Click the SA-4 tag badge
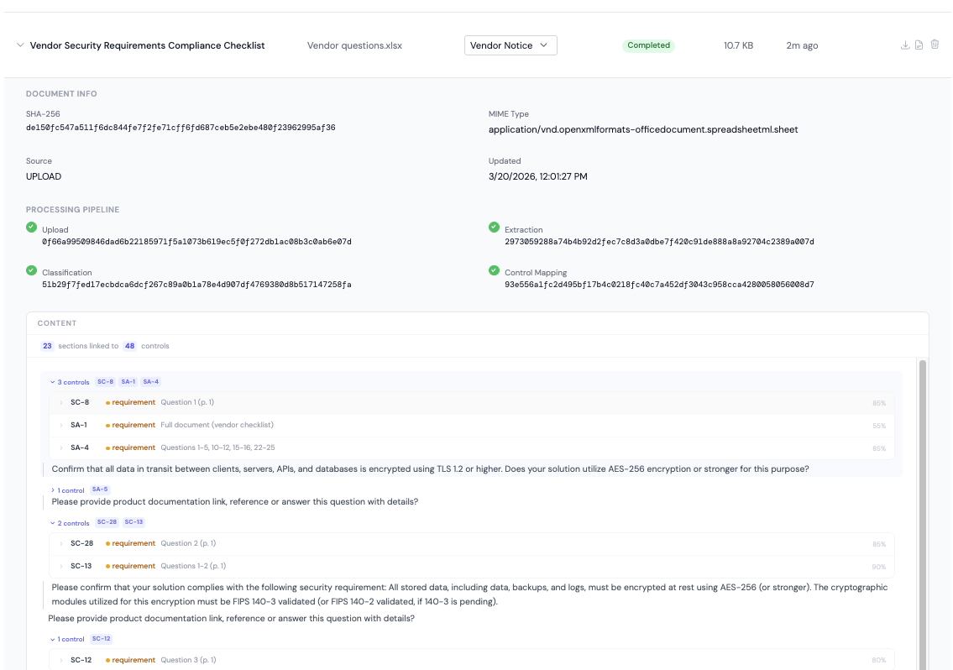This screenshot has height=670, width=953. click(151, 382)
